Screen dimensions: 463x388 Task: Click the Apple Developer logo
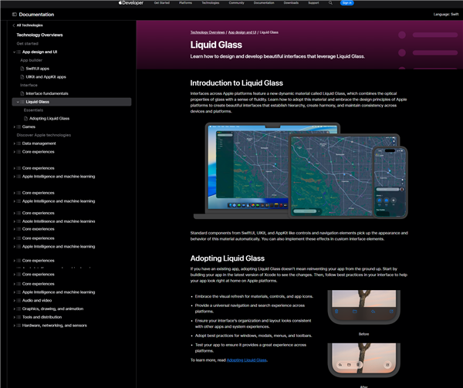tap(131, 3)
